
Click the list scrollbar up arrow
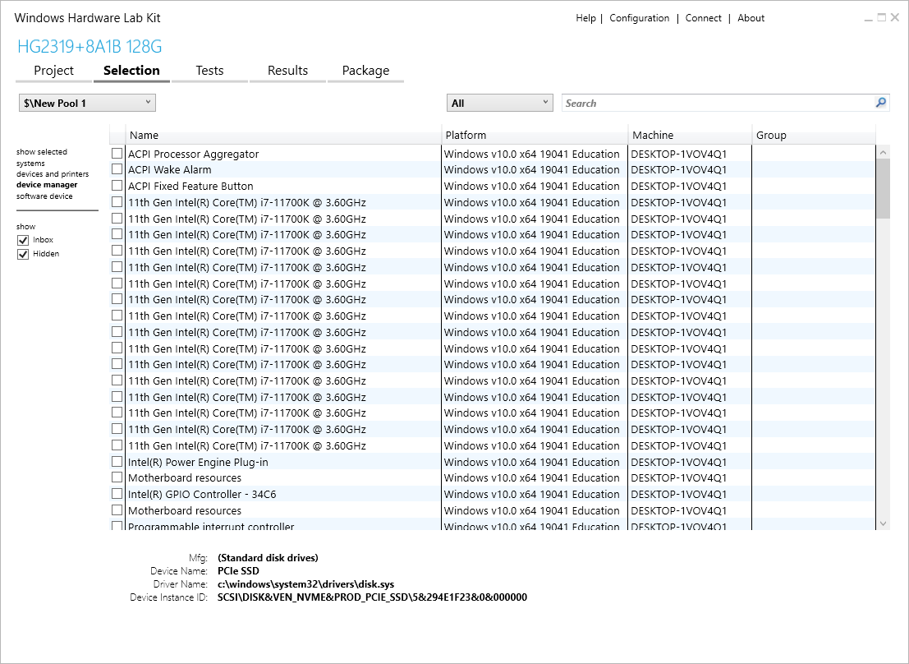(883, 153)
